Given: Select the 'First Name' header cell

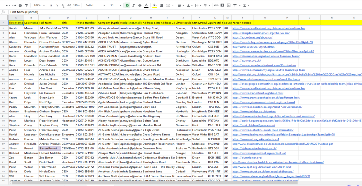Looking at the screenshot, I should pyautogui.click(x=16, y=23).
